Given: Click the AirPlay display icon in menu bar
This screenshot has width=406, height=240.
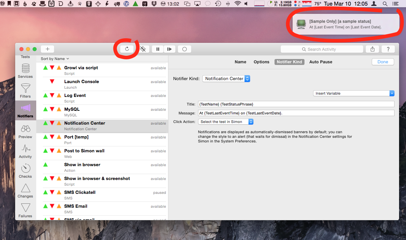Looking at the screenshot, I should pyautogui.click(x=197, y=4).
